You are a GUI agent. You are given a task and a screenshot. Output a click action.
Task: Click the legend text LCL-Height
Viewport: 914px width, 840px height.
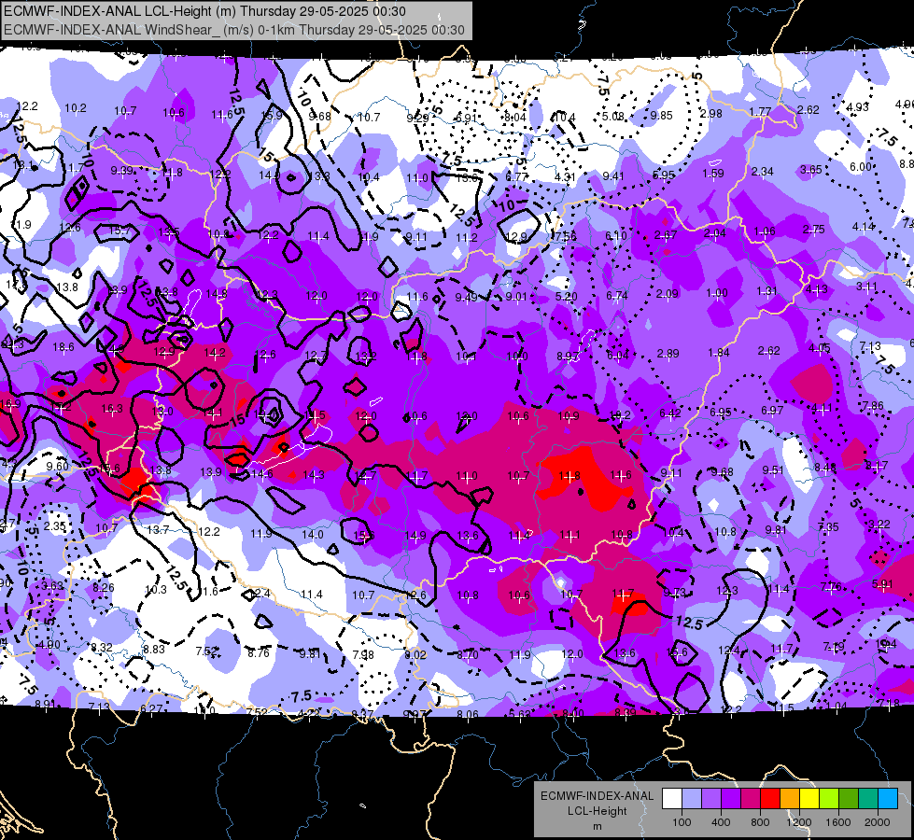(597, 811)
